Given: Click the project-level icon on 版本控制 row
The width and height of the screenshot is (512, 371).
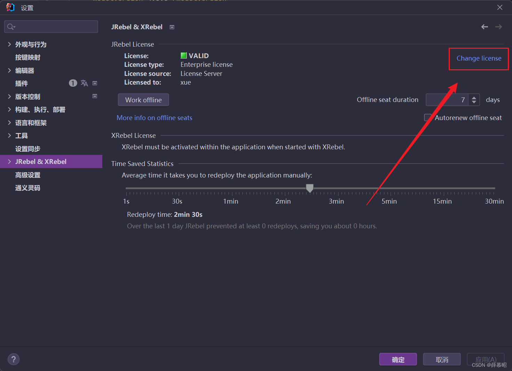Looking at the screenshot, I should [95, 96].
